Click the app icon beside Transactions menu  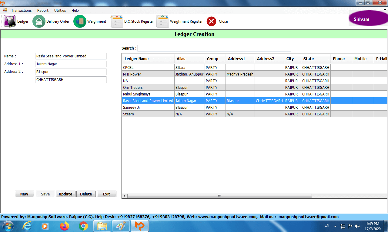(x=5, y=10)
